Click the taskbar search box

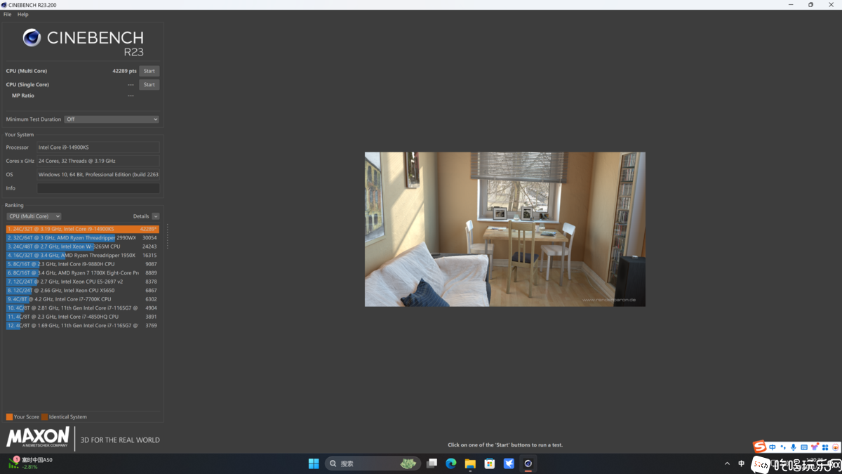pyautogui.click(x=374, y=463)
